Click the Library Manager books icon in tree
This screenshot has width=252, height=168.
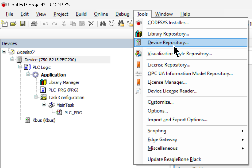click(43, 82)
